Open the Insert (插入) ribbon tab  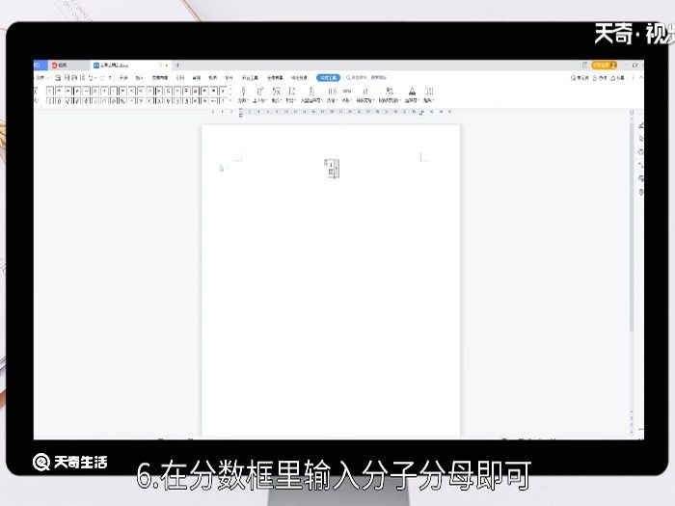pyautogui.click(x=140, y=78)
